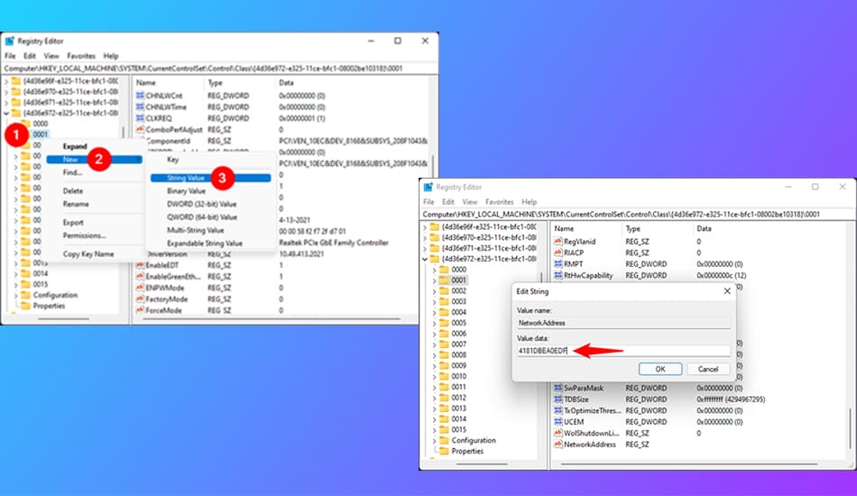Click the ComboPerfAdjust string icon
This screenshot has height=496, width=857.
pyautogui.click(x=140, y=130)
